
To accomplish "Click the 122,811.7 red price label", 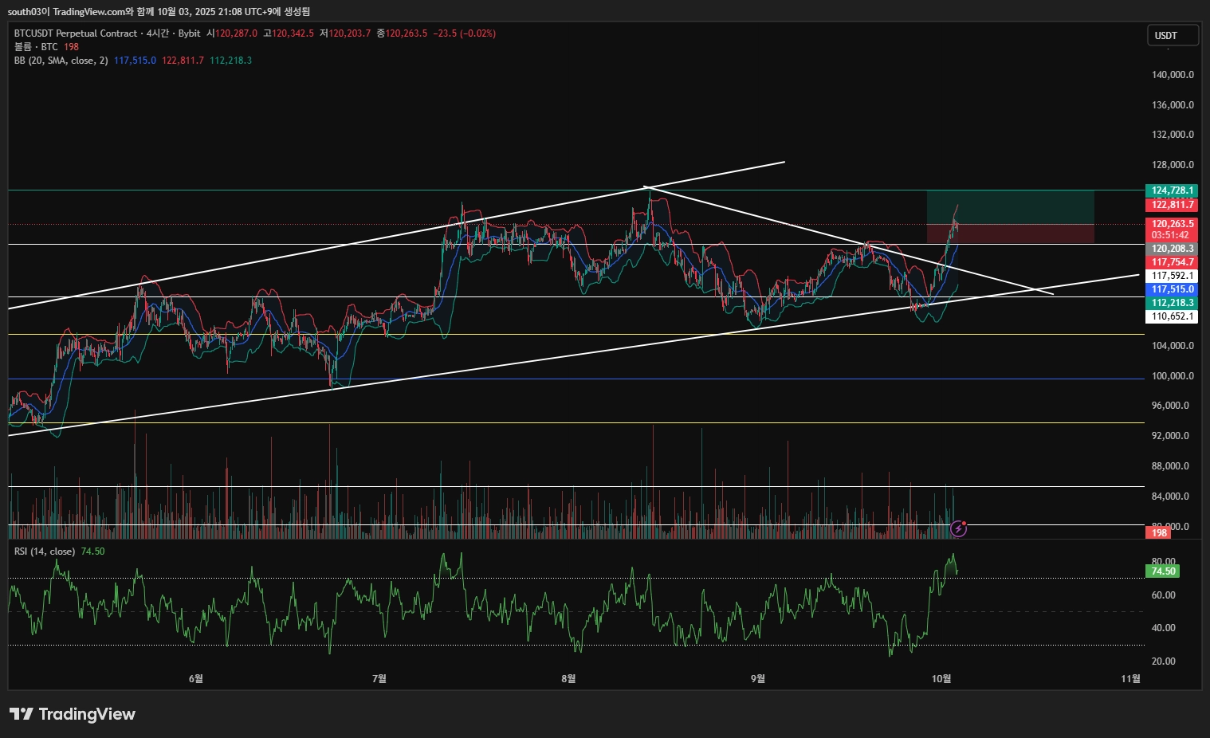I will (1172, 205).
